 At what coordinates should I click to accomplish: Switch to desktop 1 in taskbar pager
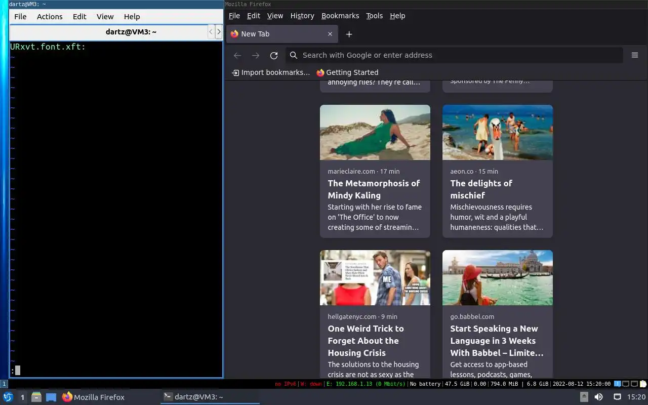coord(22,397)
